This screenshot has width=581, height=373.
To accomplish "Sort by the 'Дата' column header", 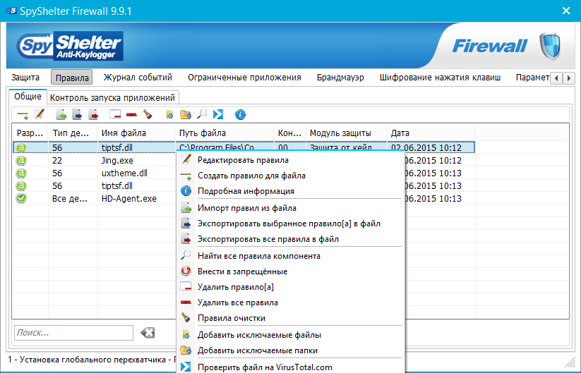I will point(431,133).
